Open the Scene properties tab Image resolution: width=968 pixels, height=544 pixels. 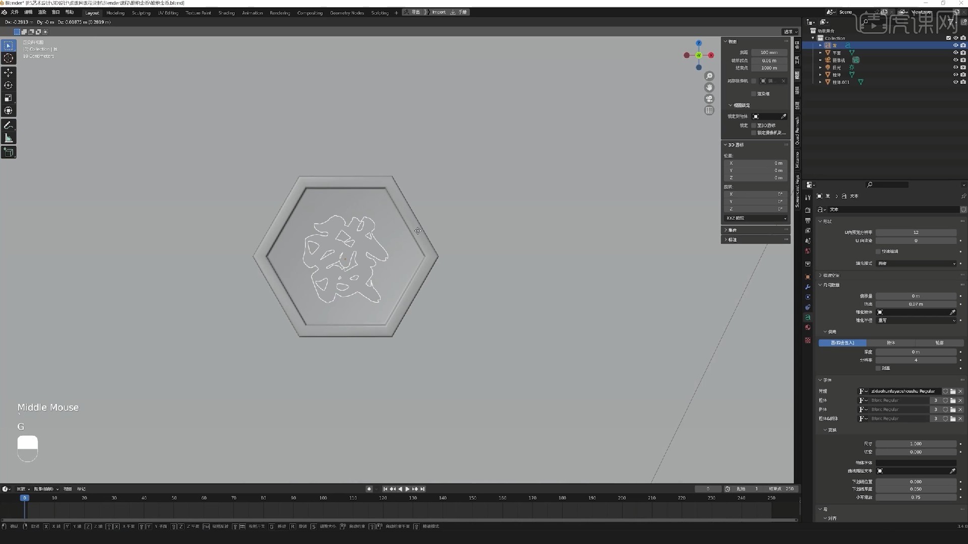tap(808, 241)
